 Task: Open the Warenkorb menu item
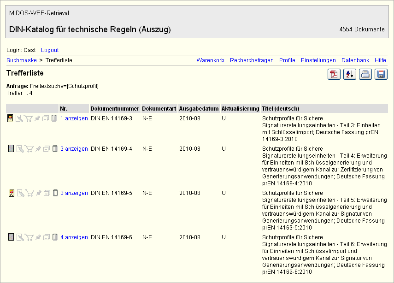pos(210,60)
